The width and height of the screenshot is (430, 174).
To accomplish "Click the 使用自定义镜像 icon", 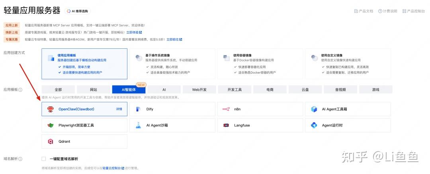I will click(x=314, y=57).
